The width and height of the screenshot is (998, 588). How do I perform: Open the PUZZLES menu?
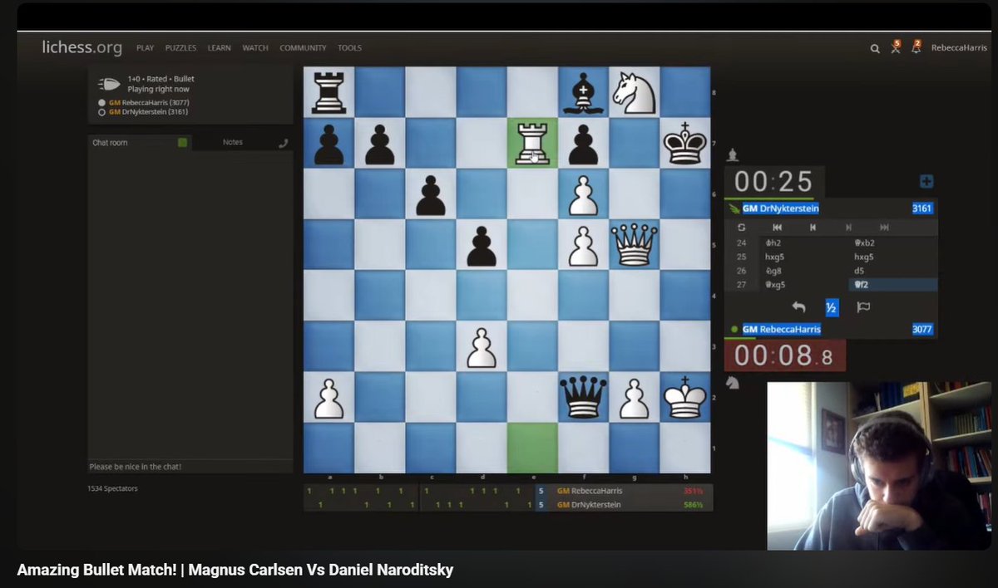180,48
